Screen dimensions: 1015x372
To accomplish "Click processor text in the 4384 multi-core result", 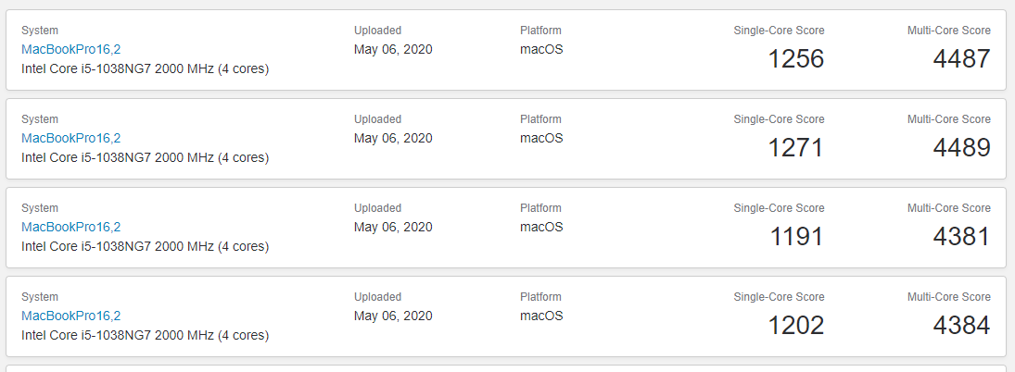I will point(145,335).
